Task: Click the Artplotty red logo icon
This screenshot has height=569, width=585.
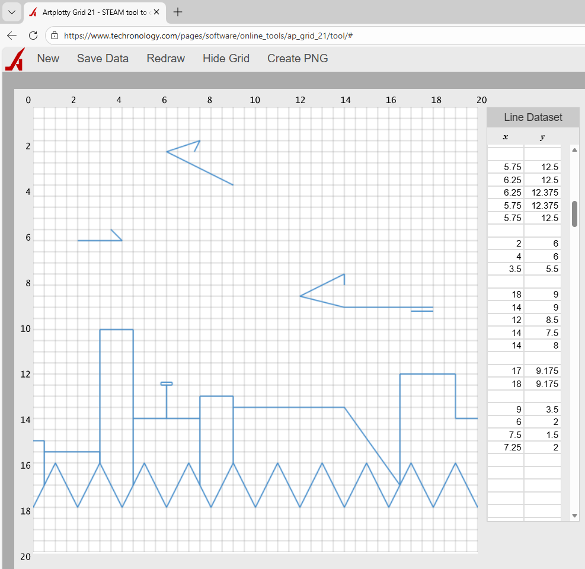Action: click(x=14, y=58)
